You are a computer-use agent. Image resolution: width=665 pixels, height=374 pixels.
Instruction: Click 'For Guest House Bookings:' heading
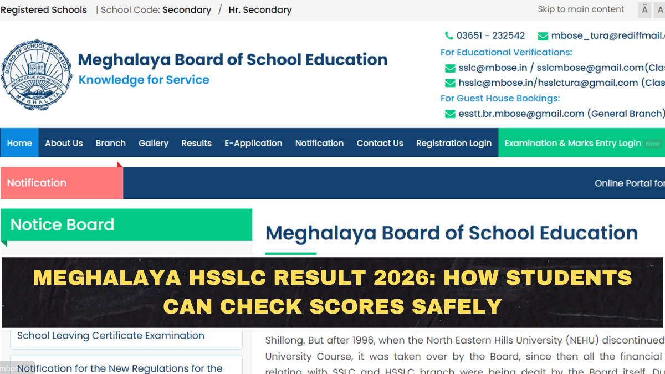[500, 98]
